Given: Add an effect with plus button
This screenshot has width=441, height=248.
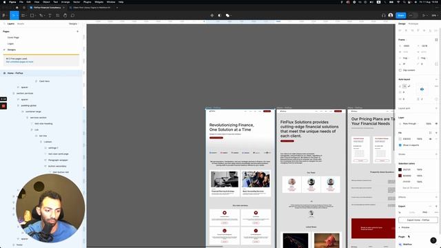Looking at the screenshot, I should point(436,197).
